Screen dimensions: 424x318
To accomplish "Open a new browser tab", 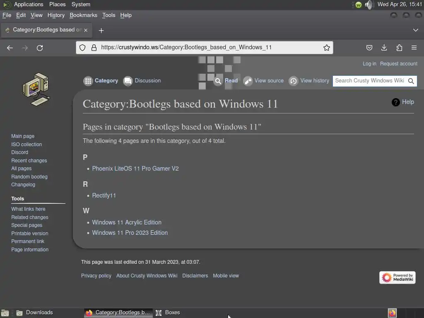I will click(101, 31).
